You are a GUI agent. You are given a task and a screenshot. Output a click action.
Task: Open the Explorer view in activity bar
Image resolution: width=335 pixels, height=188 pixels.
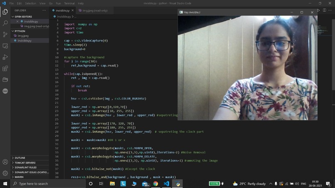[5, 12]
